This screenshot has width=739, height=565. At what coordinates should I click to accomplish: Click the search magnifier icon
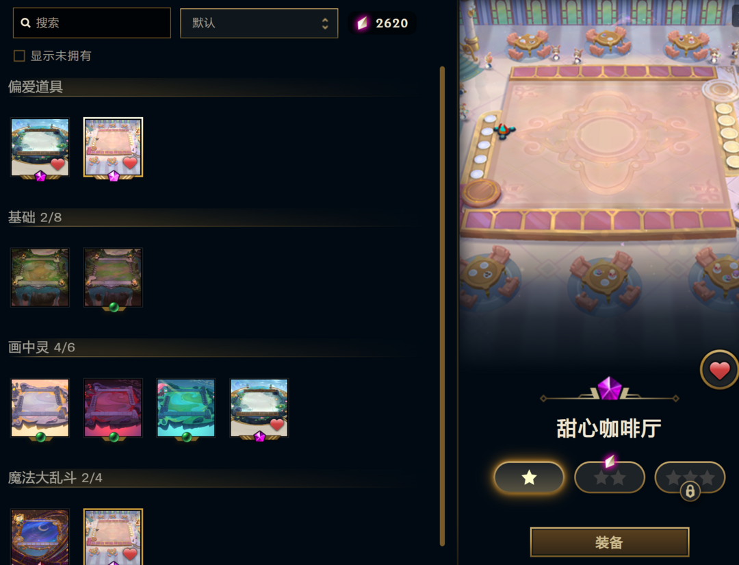(x=26, y=23)
